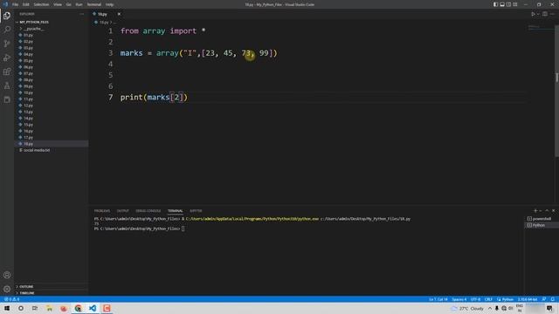Change Spaces: 4 indentation setting
Viewport: 559px width, 314px height.
click(x=459, y=299)
